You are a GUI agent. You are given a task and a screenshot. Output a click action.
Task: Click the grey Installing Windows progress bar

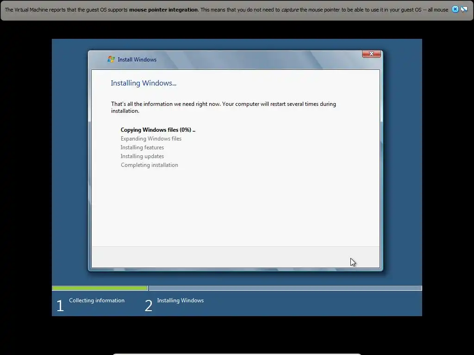[x=285, y=288]
